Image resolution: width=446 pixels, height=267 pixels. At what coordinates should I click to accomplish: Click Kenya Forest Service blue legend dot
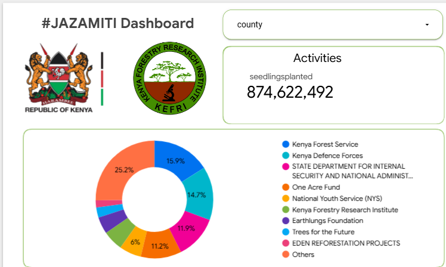pyautogui.click(x=286, y=144)
